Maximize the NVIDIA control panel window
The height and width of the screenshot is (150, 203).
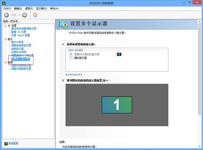[x=190, y=3]
